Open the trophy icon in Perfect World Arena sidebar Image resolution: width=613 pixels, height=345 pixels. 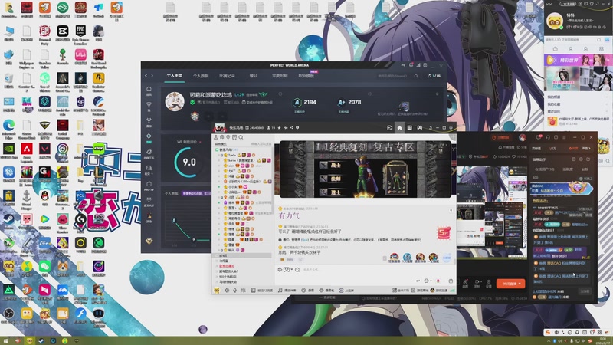(149, 121)
